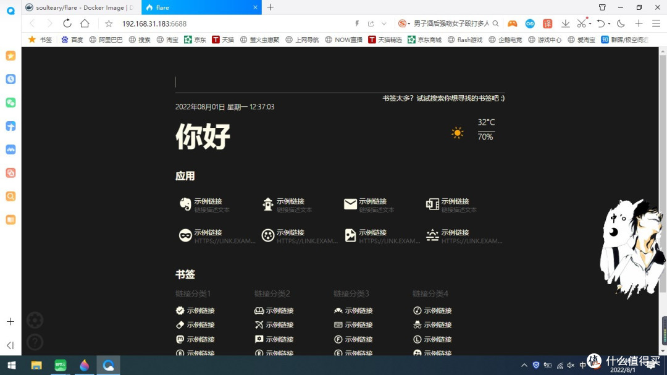Open the eraser icon bookmark in 链接分类1
The width and height of the screenshot is (667, 375).
(x=195, y=325)
